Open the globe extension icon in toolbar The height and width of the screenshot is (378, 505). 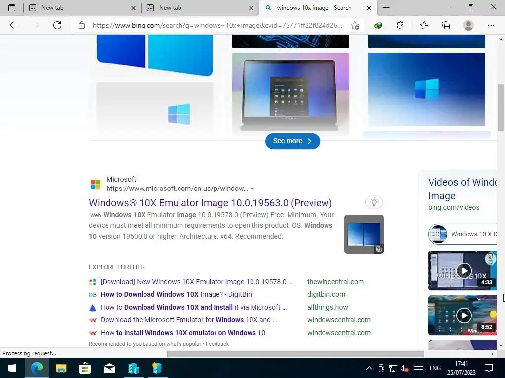coord(378,25)
